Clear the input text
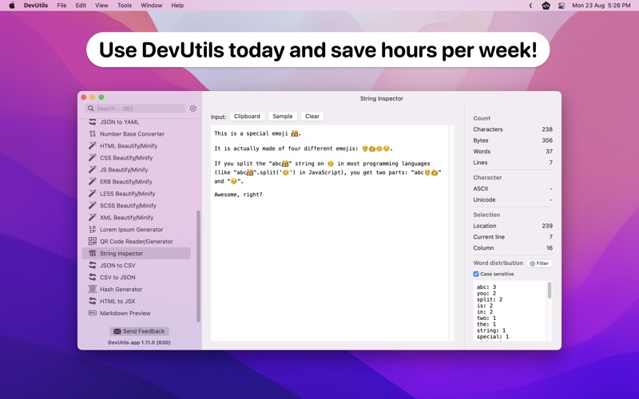This screenshot has width=639, height=399. pyautogui.click(x=312, y=117)
